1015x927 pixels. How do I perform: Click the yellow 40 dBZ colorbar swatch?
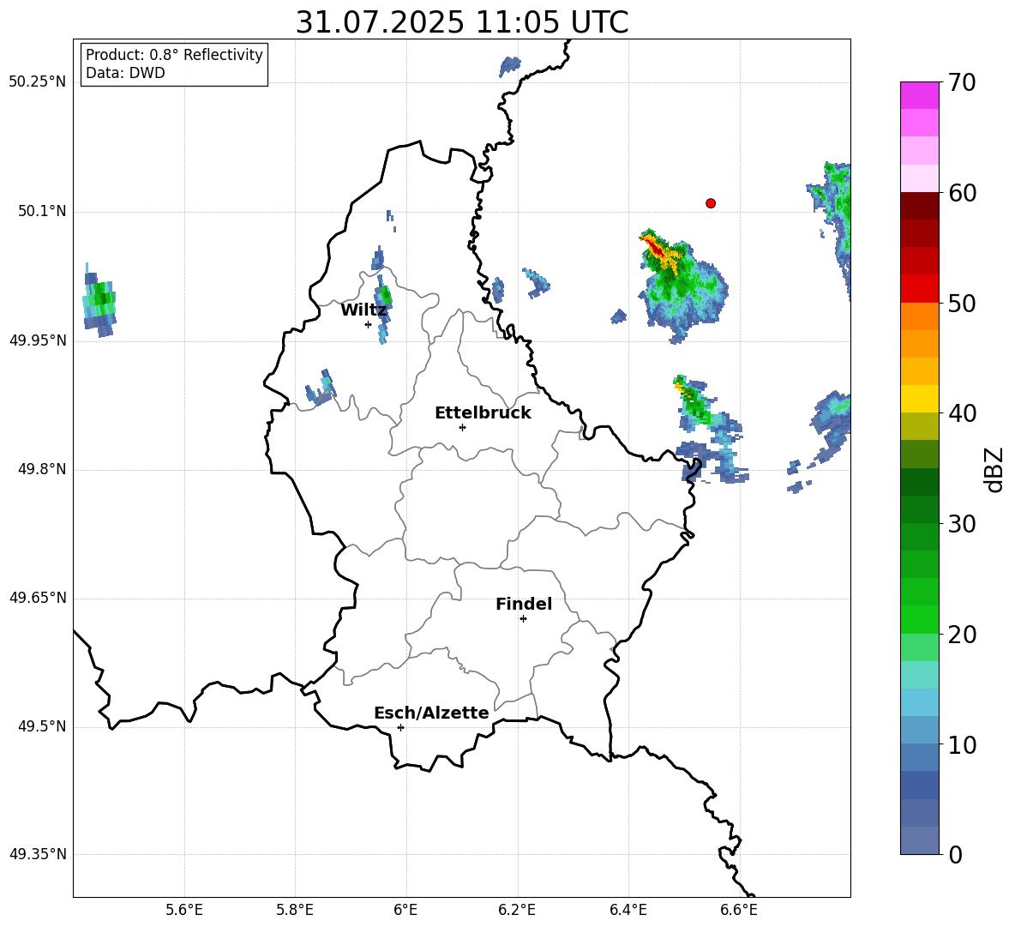[x=919, y=399]
